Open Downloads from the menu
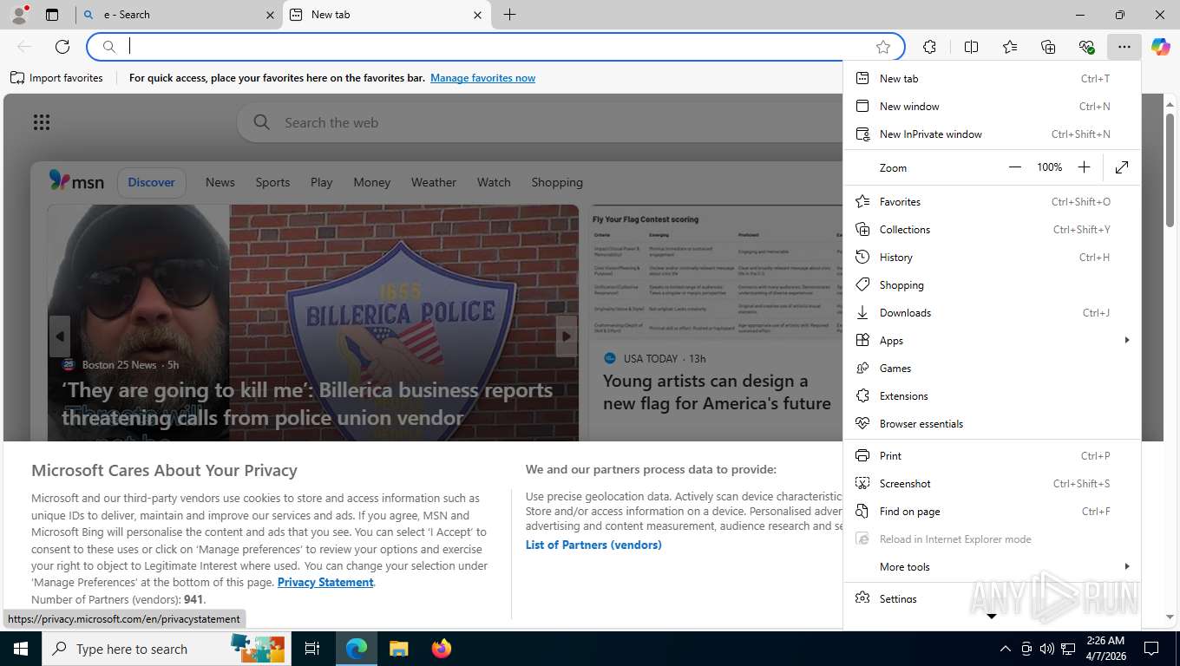1180x666 pixels. pos(992,312)
